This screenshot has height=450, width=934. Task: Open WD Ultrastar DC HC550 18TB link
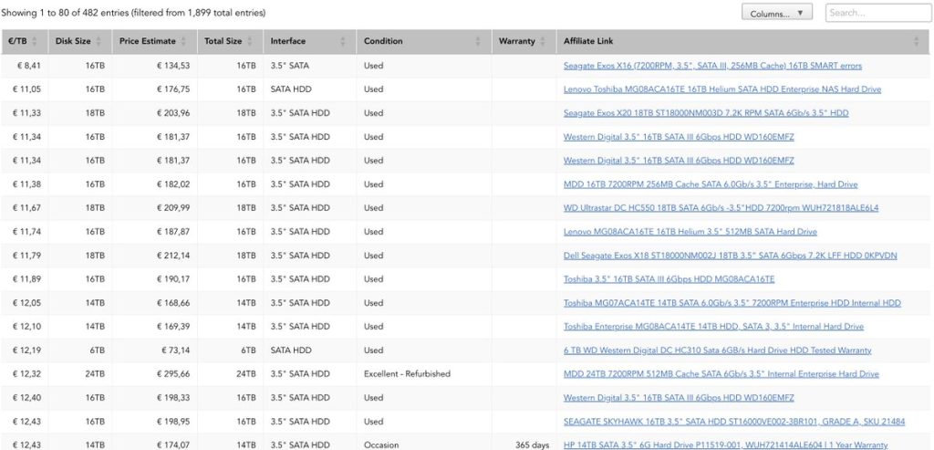721,208
